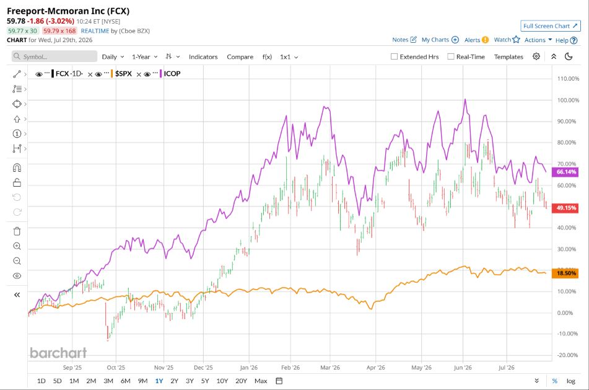Select the 1D range tab
This screenshot has height=390, width=589.
tap(41, 381)
